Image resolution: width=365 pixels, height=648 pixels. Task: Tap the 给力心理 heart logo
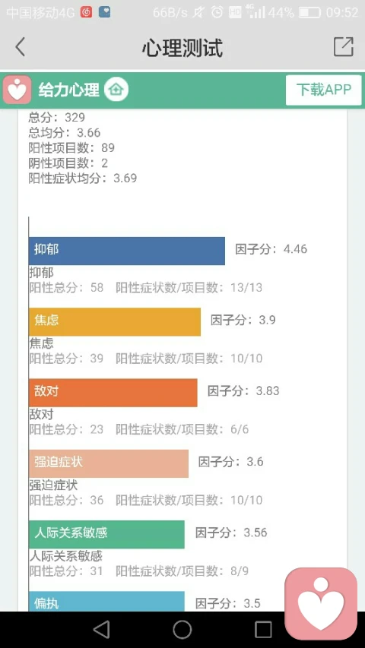point(17,90)
